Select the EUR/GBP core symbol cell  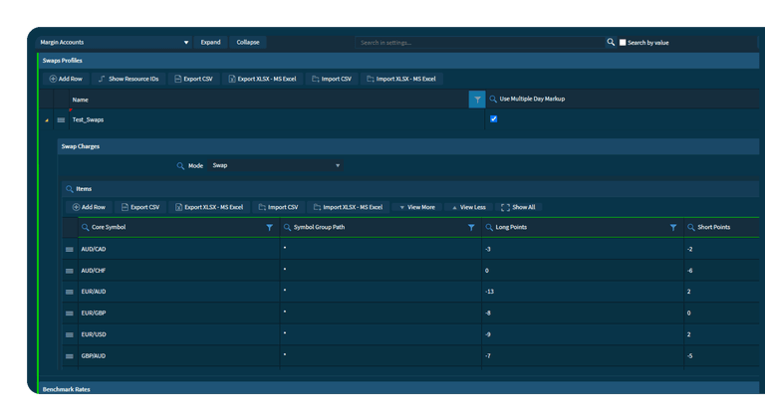pos(178,313)
